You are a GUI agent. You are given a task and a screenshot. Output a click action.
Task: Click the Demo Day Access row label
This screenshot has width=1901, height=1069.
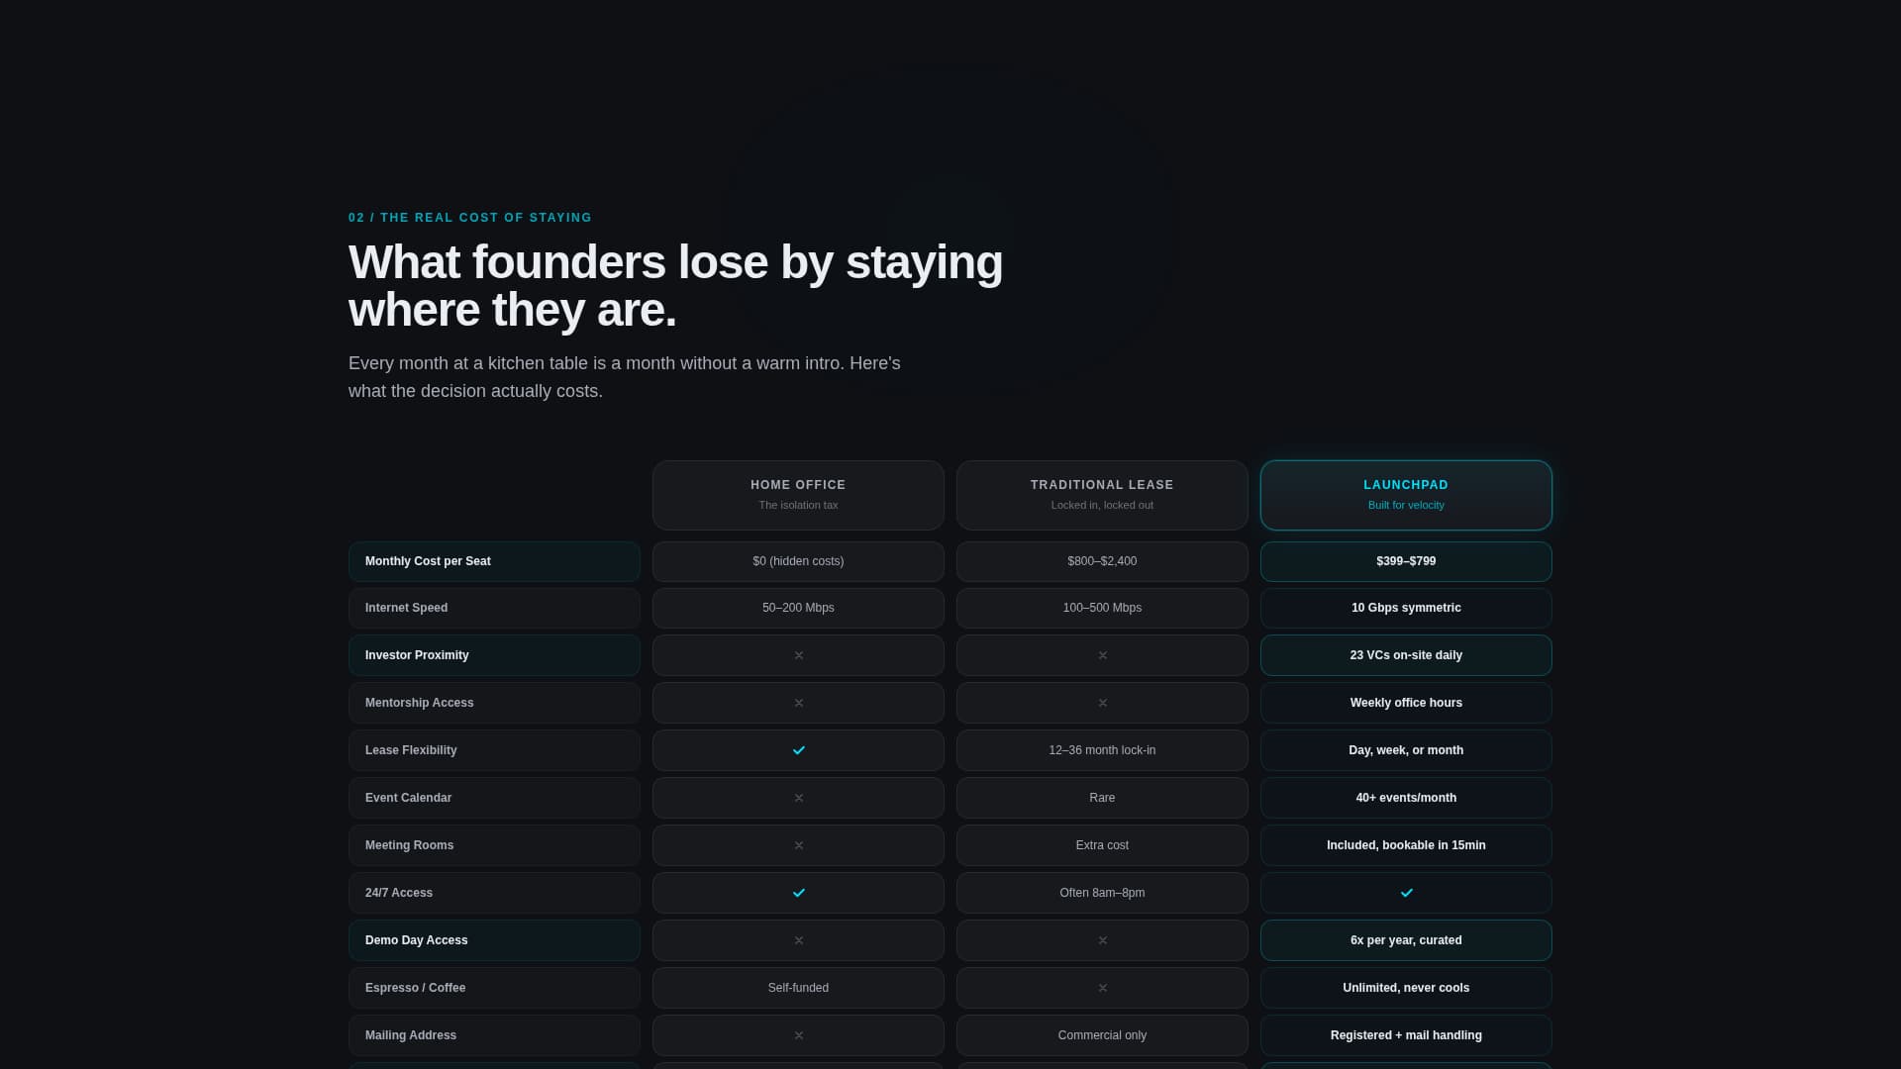(x=494, y=940)
